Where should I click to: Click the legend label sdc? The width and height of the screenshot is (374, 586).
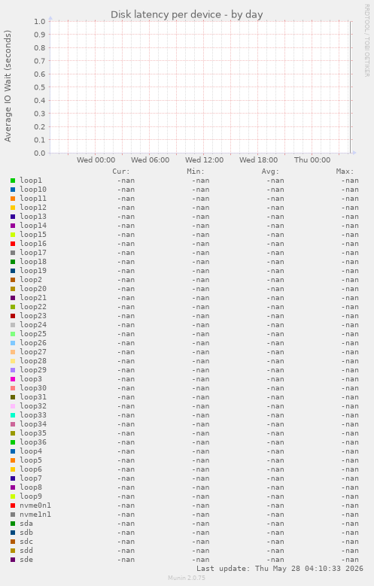tap(26, 541)
